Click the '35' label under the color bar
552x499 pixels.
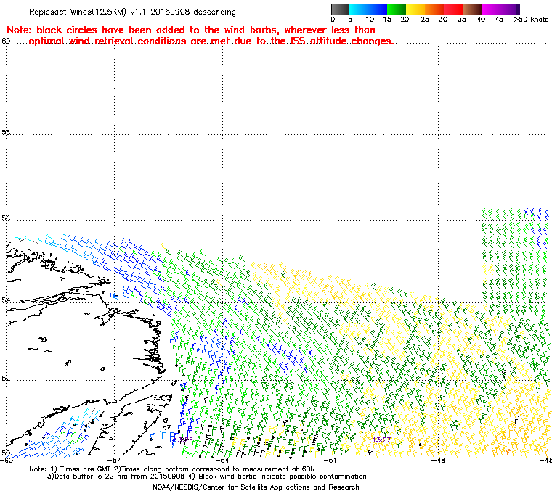tap(462, 20)
